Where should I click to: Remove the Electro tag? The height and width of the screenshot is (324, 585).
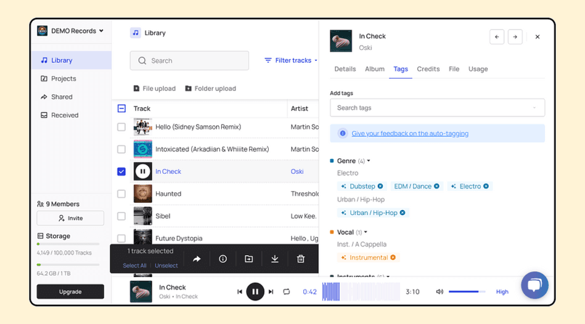[486, 187]
